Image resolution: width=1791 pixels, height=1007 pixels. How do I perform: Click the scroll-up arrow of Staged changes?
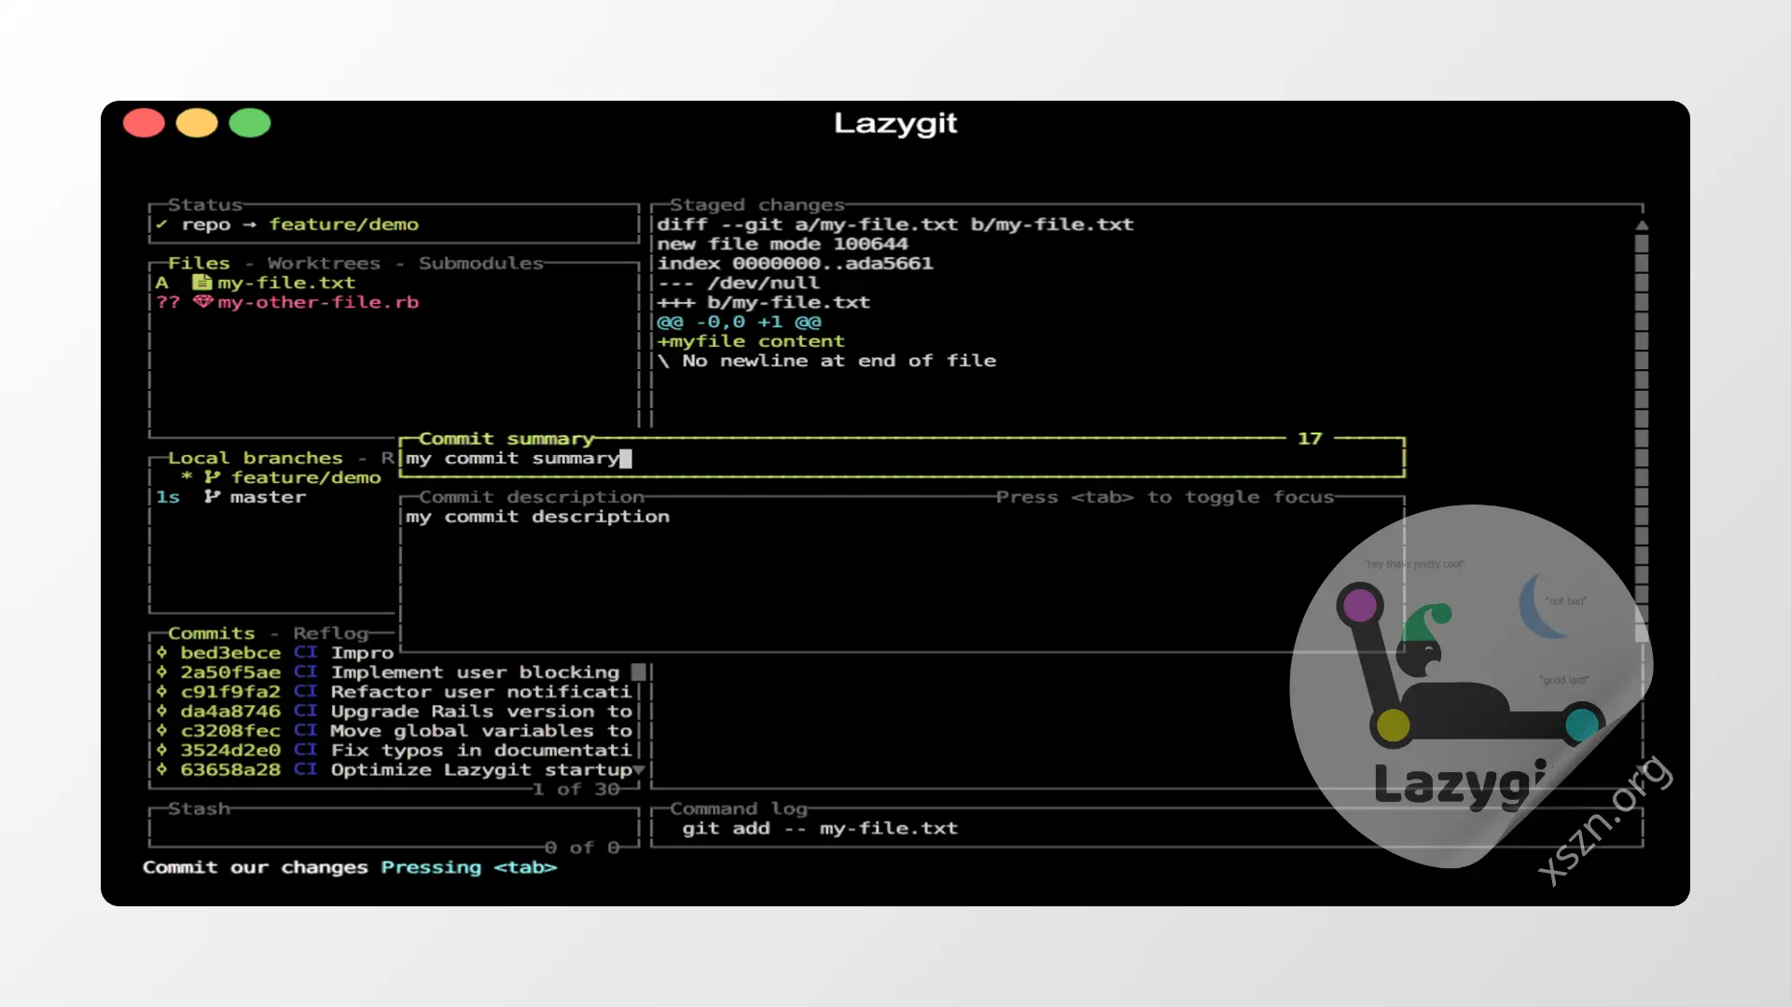1642,226
